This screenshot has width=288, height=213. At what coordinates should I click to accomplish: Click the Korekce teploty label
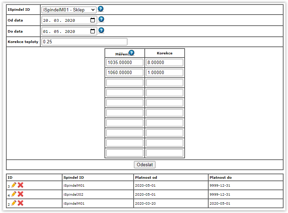point(23,42)
